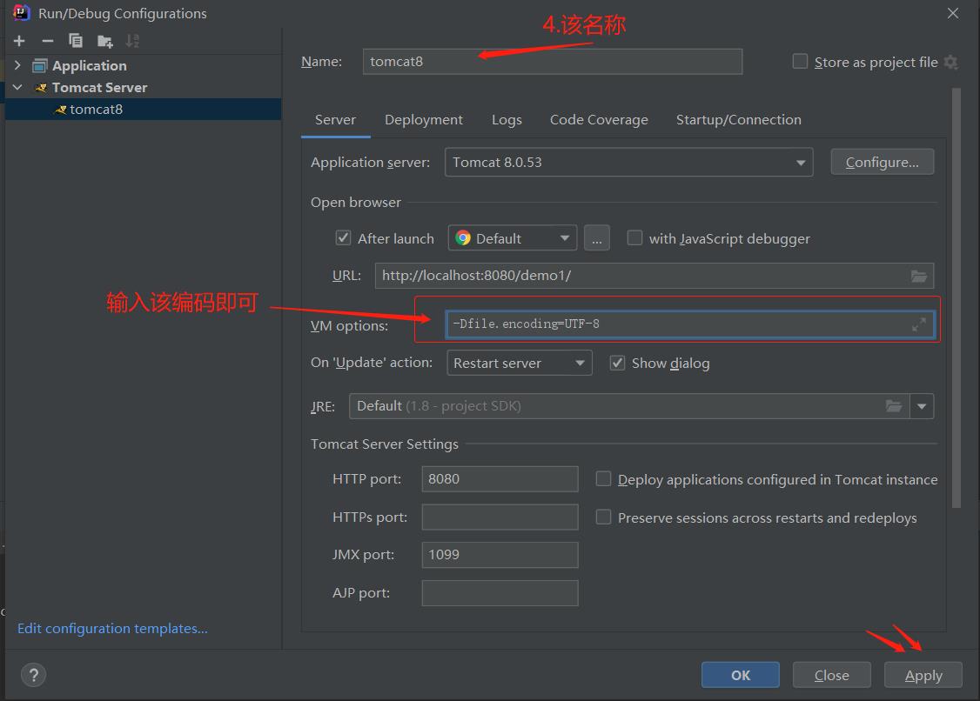980x701 pixels.
Task: Click the tomcat8 configuration icon
Action: pyautogui.click(x=61, y=110)
